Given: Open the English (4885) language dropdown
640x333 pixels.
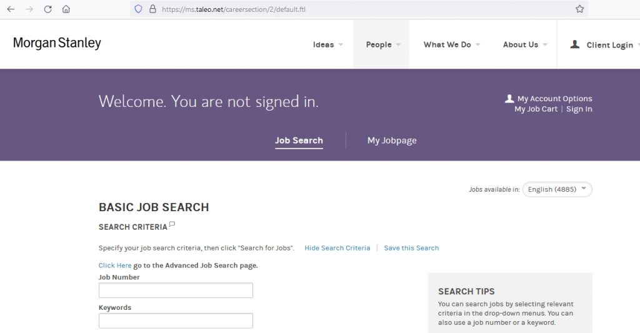Looking at the screenshot, I should [x=557, y=189].
